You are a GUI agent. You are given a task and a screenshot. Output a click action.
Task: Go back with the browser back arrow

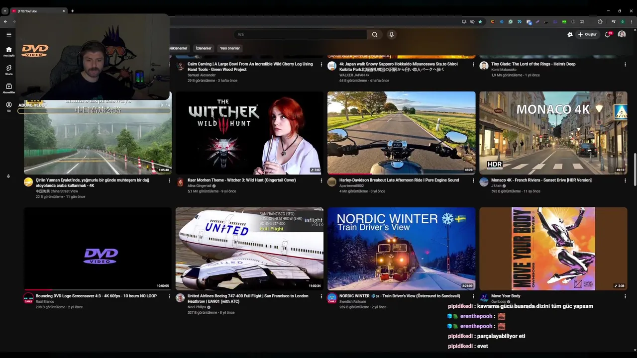[x=5, y=21]
